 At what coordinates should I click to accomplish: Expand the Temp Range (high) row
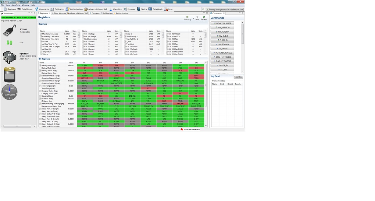pos(40,86)
